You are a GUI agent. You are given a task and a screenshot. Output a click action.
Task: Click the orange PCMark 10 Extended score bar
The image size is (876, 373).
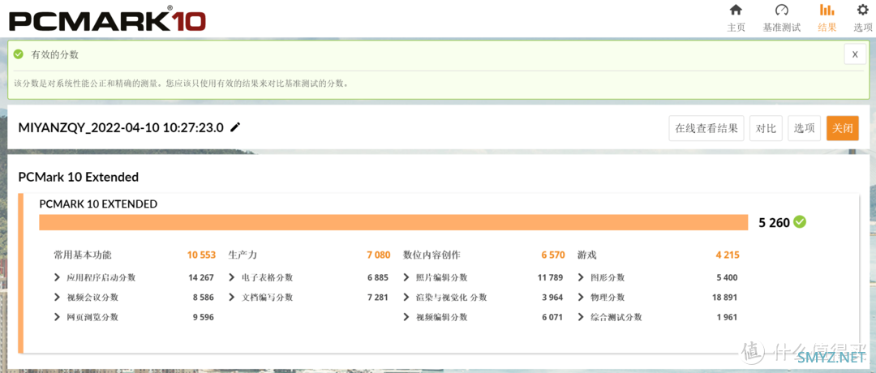393,222
